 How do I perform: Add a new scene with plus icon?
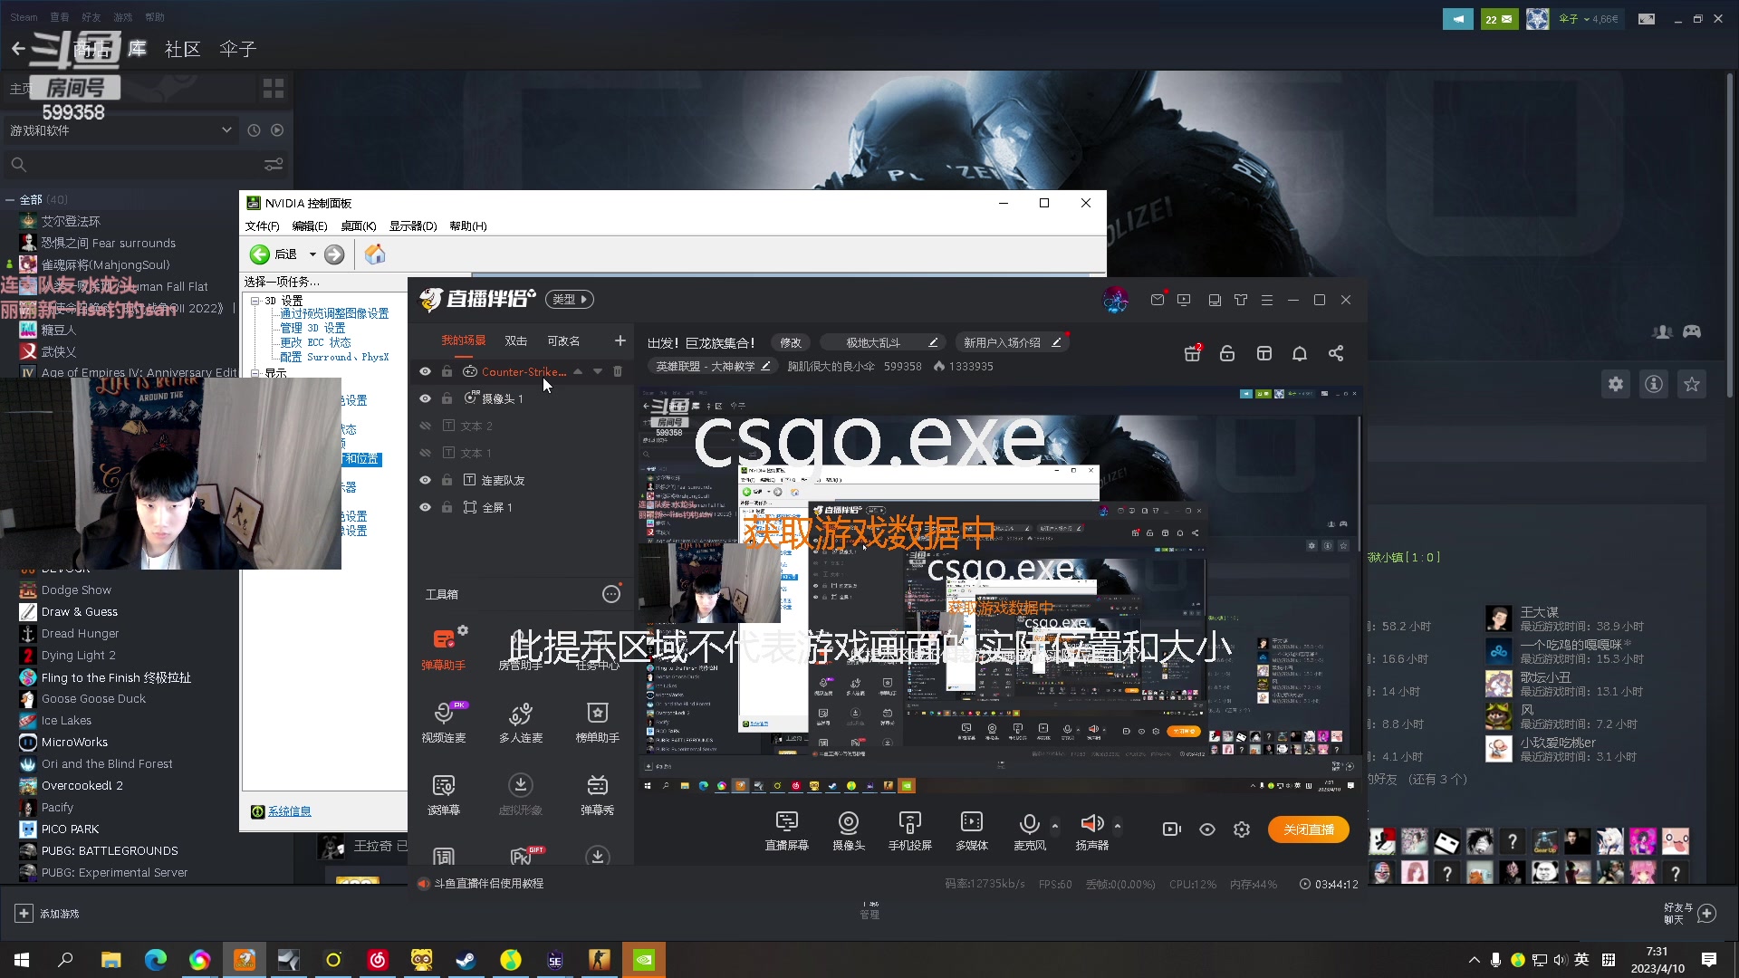[620, 340]
